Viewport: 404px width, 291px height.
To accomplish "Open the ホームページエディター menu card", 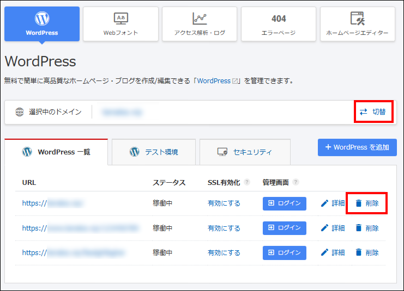I will pos(357,24).
